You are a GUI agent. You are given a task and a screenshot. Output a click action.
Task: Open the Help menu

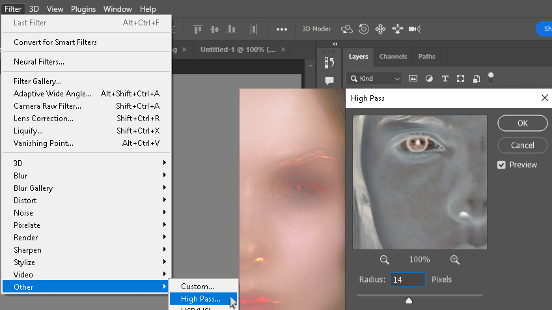pyautogui.click(x=148, y=9)
